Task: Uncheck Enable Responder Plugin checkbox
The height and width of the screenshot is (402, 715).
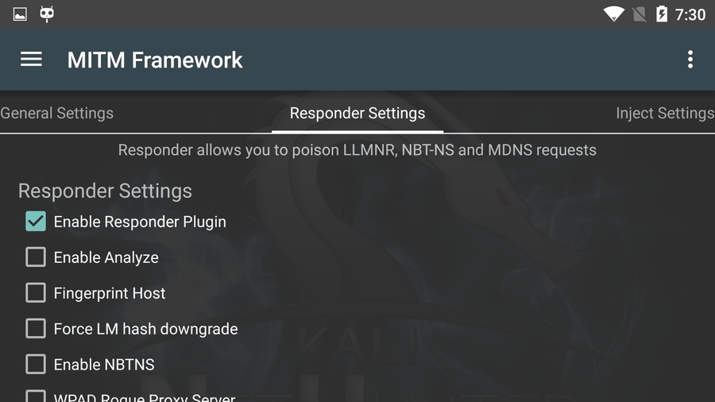Action: pos(36,221)
